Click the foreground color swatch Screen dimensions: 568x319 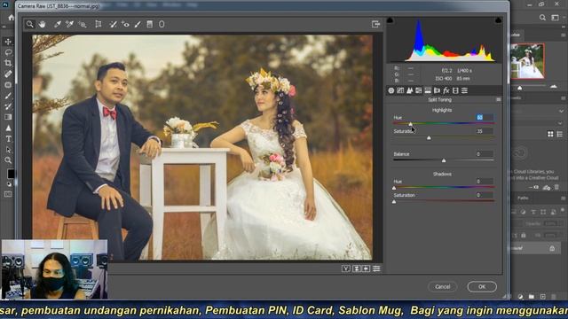[11, 174]
